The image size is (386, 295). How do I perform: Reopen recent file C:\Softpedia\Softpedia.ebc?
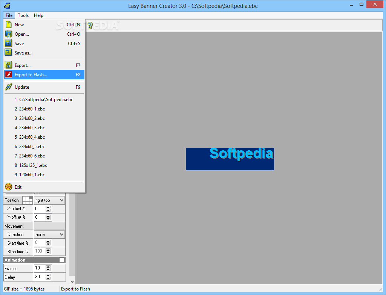pos(44,99)
